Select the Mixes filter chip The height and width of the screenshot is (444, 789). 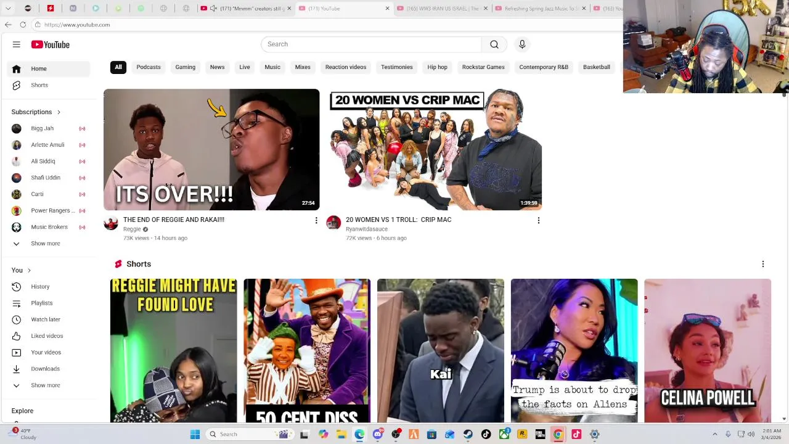[x=303, y=67]
